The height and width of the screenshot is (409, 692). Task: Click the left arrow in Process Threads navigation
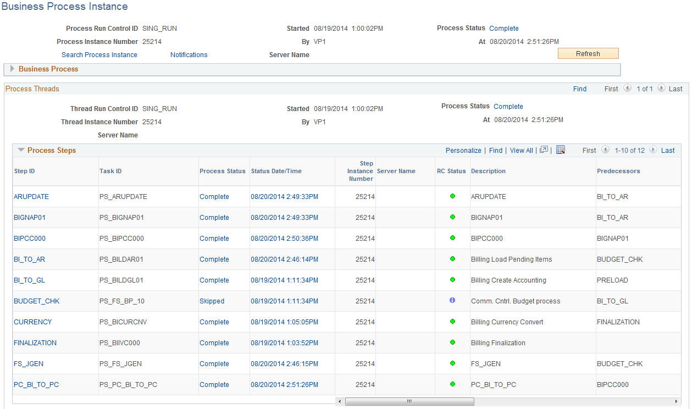[628, 89]
